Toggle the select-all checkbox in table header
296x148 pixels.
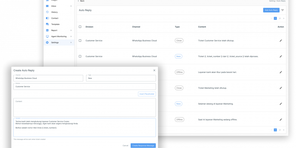tap(80, 27)
